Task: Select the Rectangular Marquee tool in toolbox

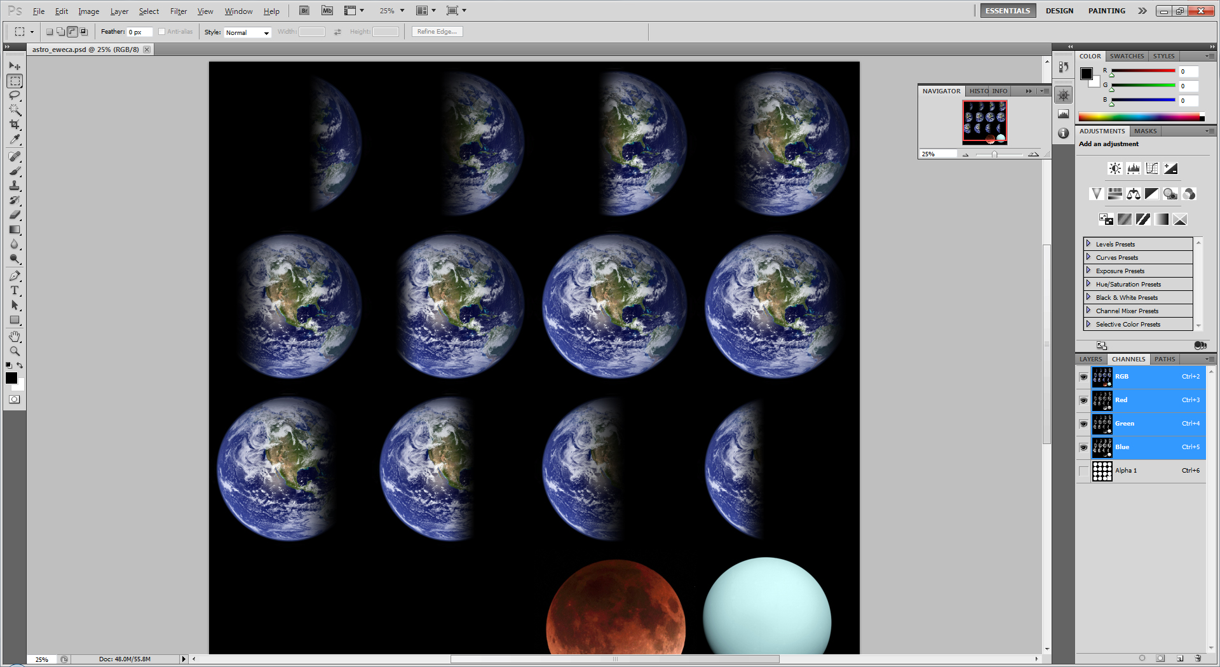Action: tap(15, 81)
